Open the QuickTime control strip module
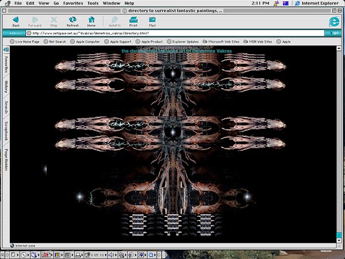 151,255
